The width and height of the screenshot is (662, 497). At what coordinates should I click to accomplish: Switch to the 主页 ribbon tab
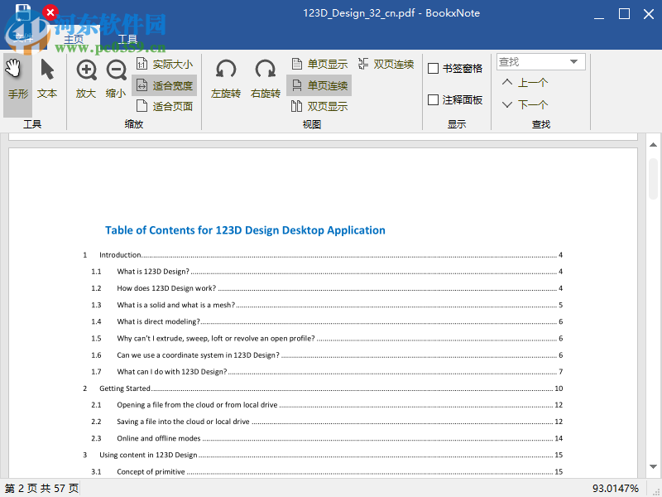(74, 38)
